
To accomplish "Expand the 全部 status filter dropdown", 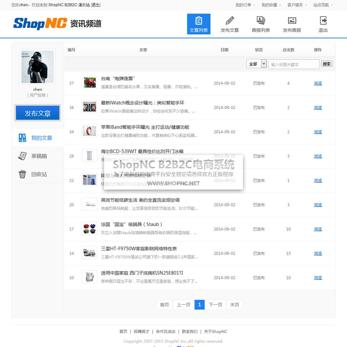I will coord(256,64).
